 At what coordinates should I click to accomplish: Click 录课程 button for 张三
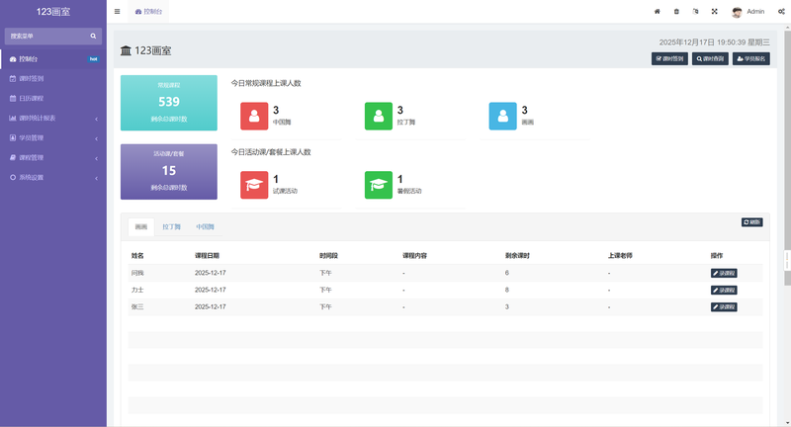click(724, 307)
